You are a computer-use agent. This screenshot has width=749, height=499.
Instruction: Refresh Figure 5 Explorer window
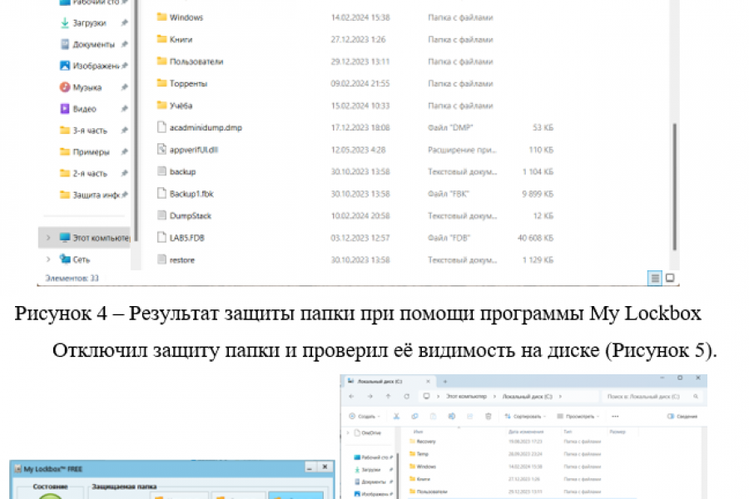coord(406,397)
